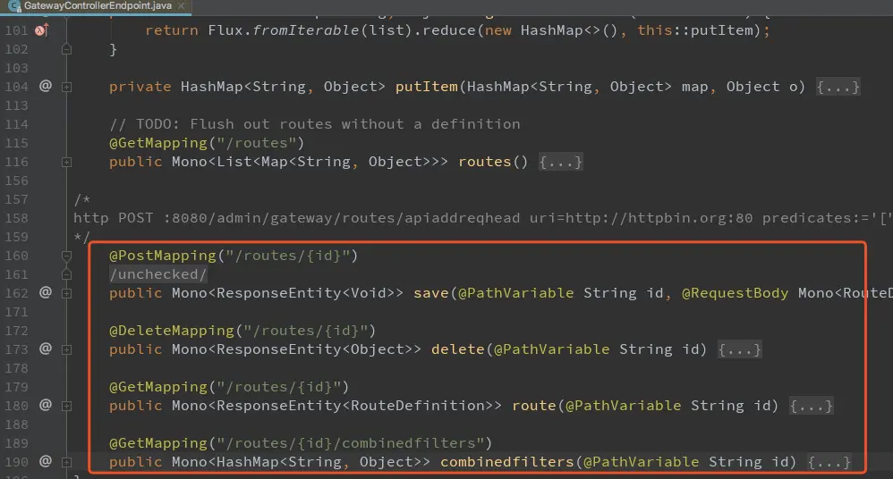Image resolution: width=893 pixels, height=479 pixels.
Task: Expand the folded putItem method on line 104
Action: pos(66,87)
